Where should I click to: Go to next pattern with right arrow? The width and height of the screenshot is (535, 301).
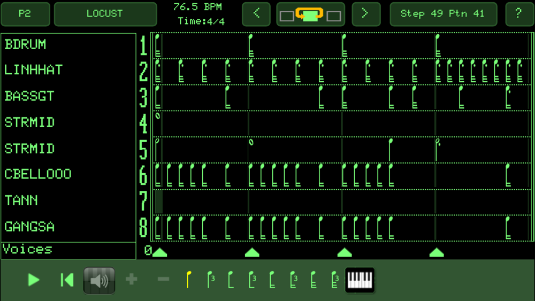[366, 14]
